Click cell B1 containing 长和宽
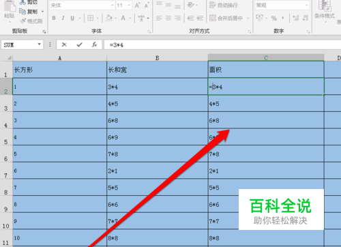341x247 pixels. (x=157, y=70)
